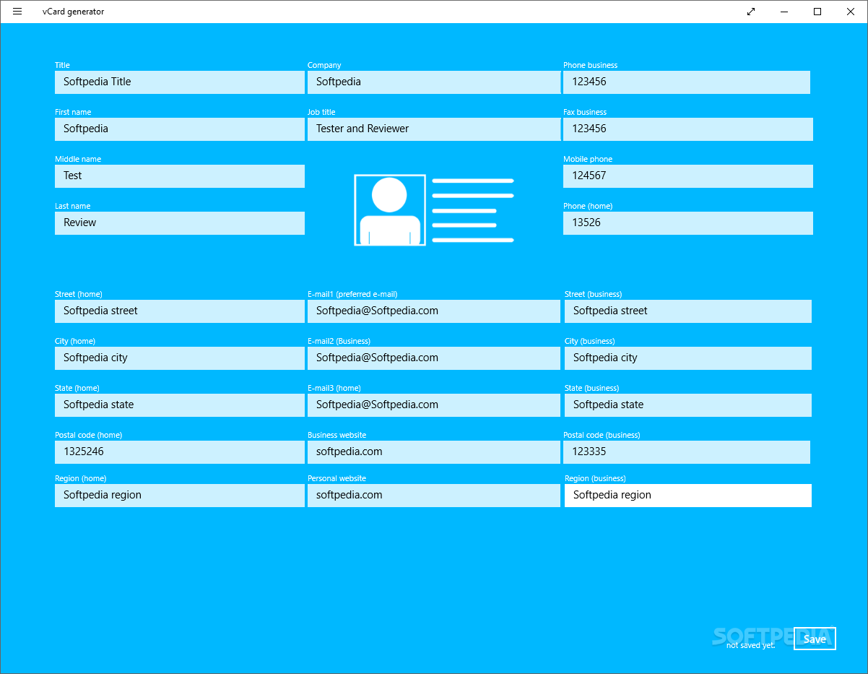868x674 pixels.
Task: Save the vCard with the Save button
Action: (x=815, y=639)
